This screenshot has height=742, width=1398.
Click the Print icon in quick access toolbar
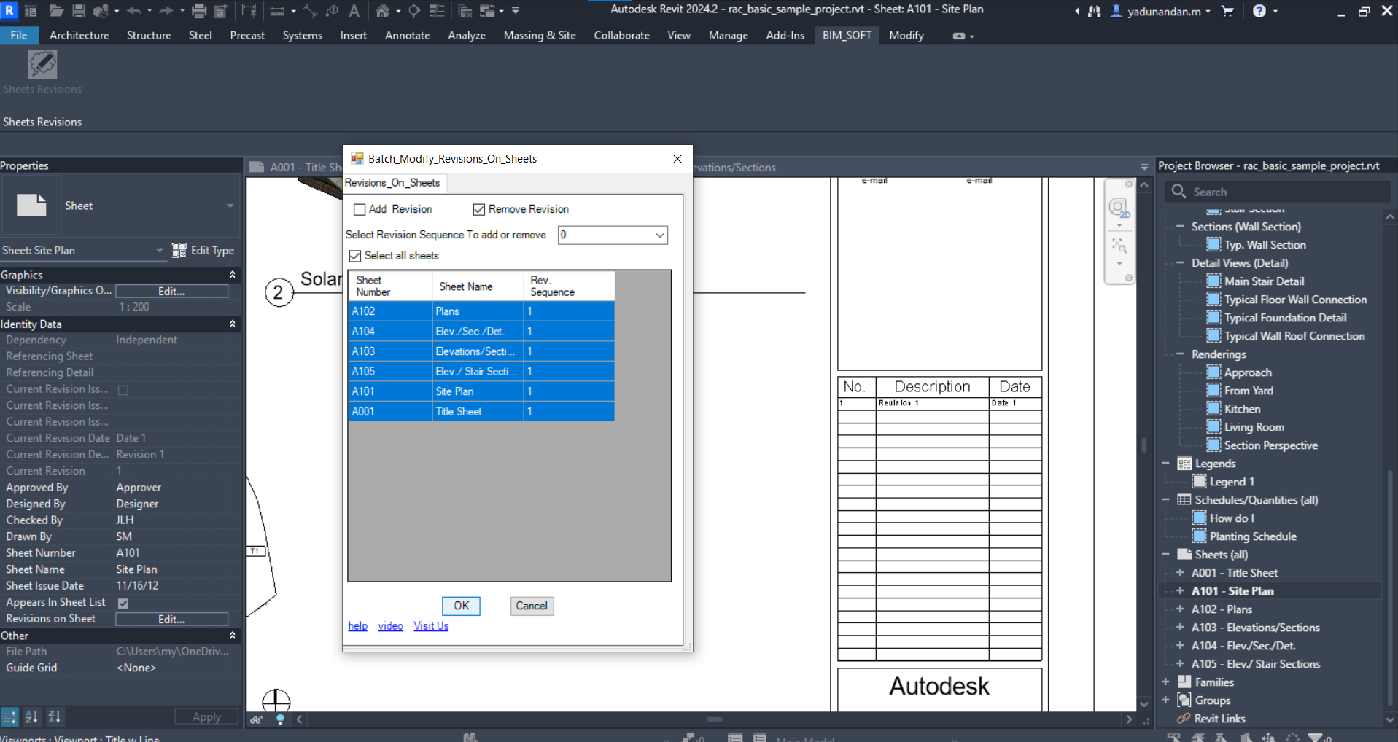[x=198, y=11]
